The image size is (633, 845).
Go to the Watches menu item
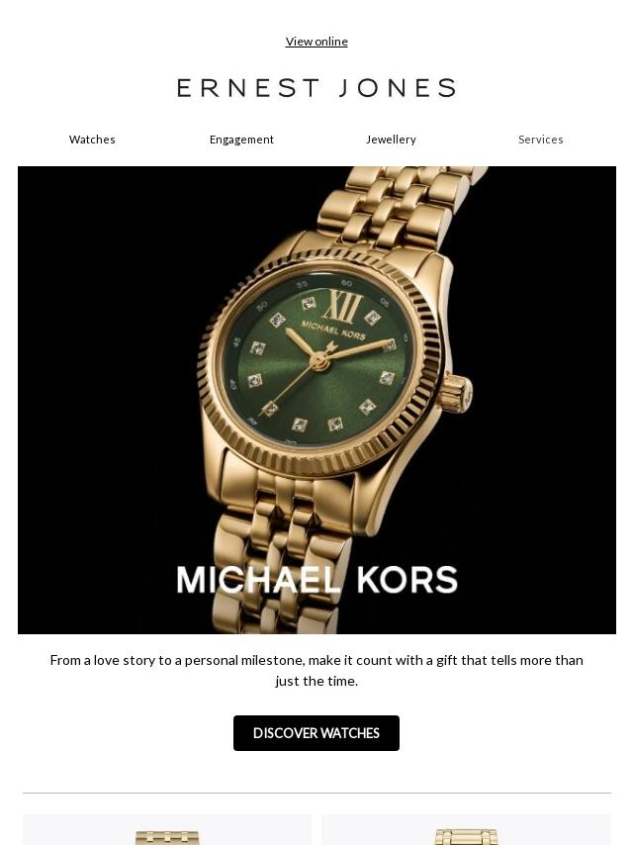(92, 140)
